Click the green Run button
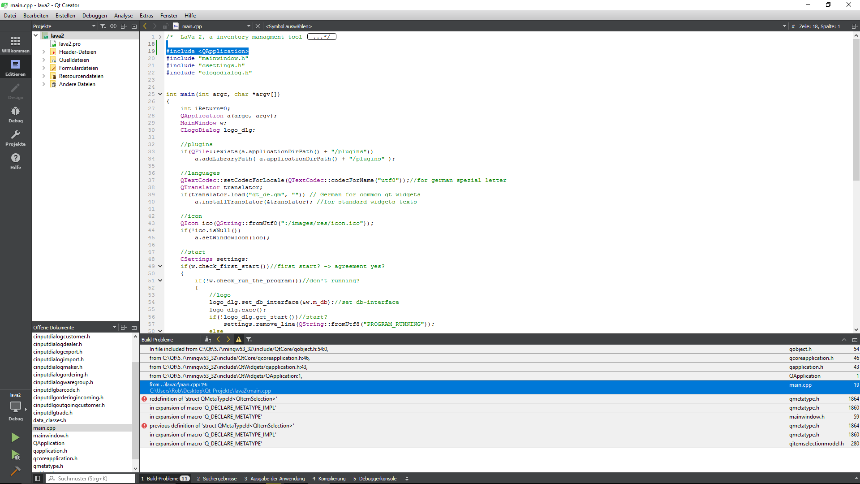The image size is (860, 484). point(15,437)
